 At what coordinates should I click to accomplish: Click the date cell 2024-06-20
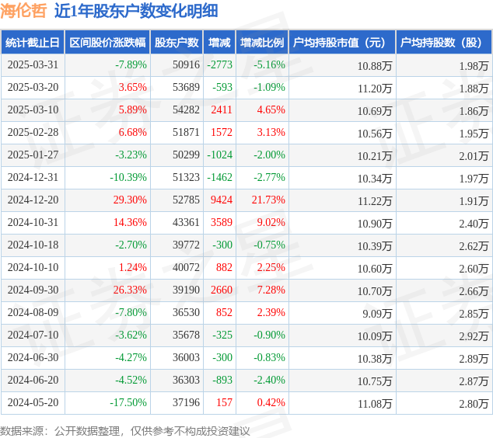click(x=33, y=381)
